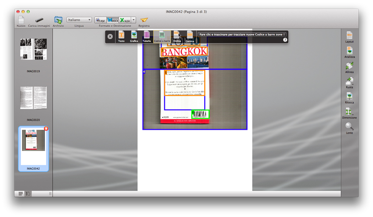Screen dimensions: 373x217
Task: Select DOCX output format
Action: pos(113,20)
